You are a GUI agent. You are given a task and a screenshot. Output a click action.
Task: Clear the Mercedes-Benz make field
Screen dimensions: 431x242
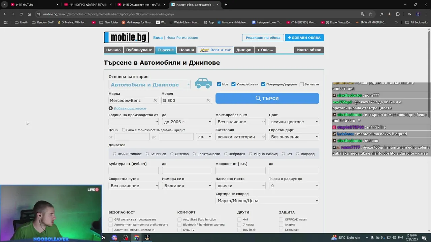pos(155,100)
